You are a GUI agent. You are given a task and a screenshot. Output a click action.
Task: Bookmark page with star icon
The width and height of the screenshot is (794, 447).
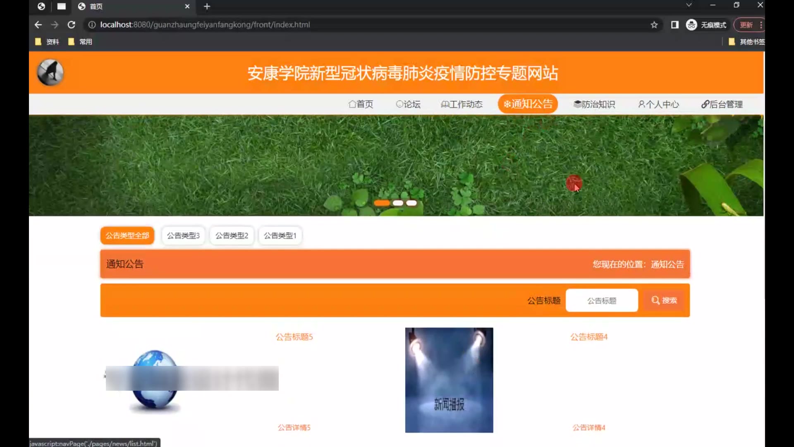click(x=654, y=25)
